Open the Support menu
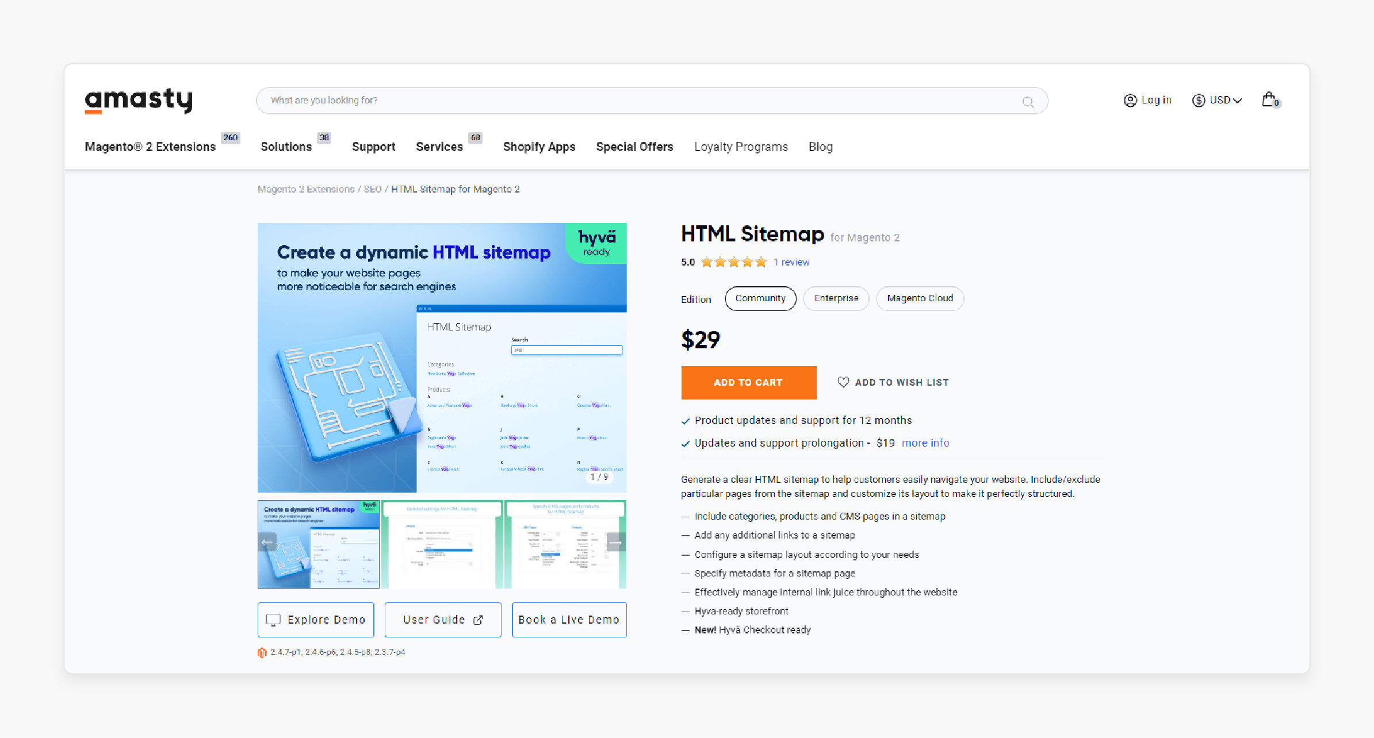The height and width of the screenshot is (738, 1374). pyautogui.click(x=374, y=147)
